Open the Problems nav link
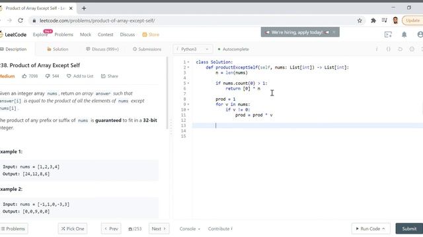This screenshot has height=237, width=423. click(63, 35)
